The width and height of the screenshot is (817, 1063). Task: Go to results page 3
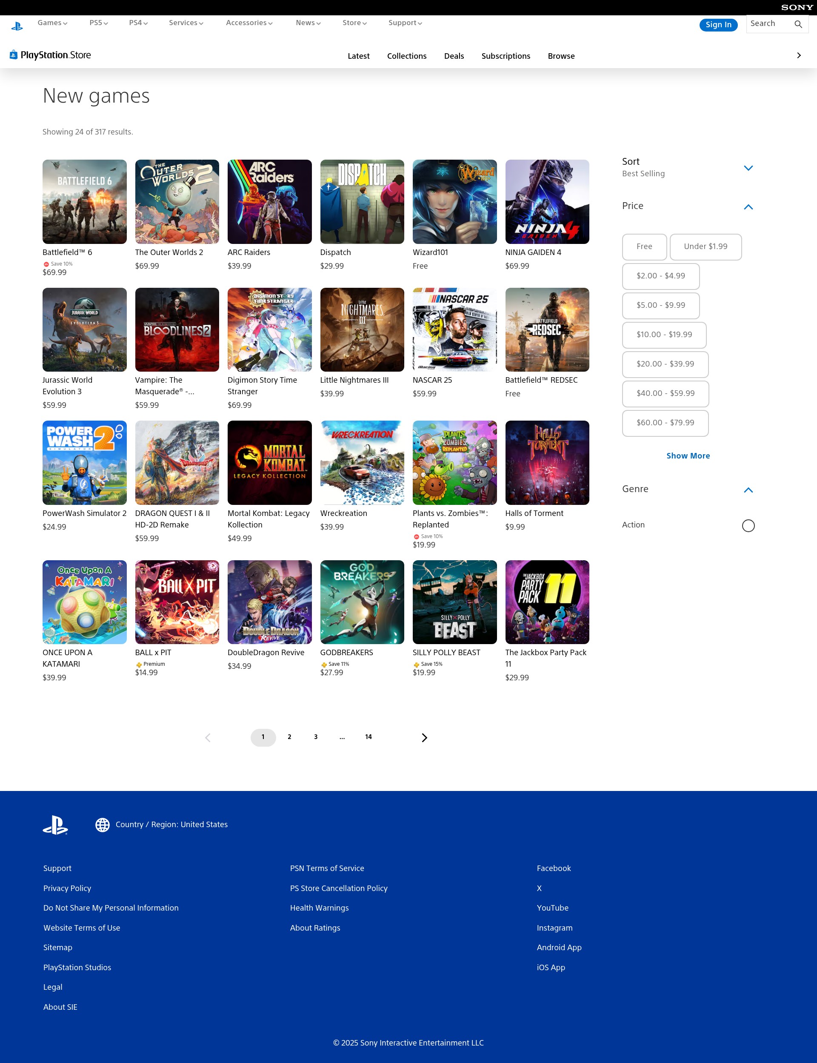coord(316,737)
